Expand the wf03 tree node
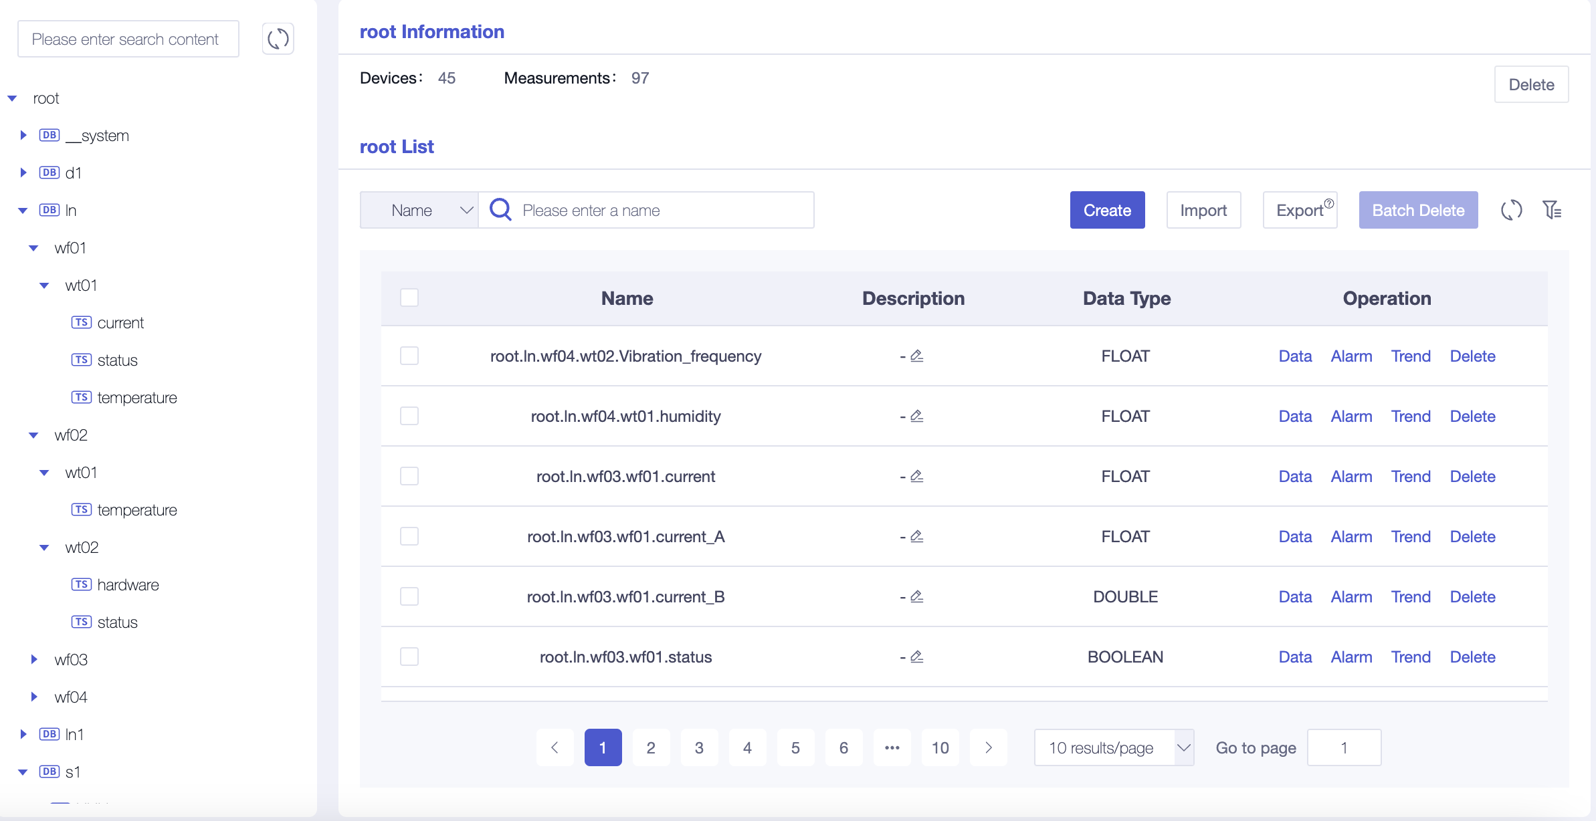Screen dimensions: 1596x821 pyautogui.click(x=34, y=659)
